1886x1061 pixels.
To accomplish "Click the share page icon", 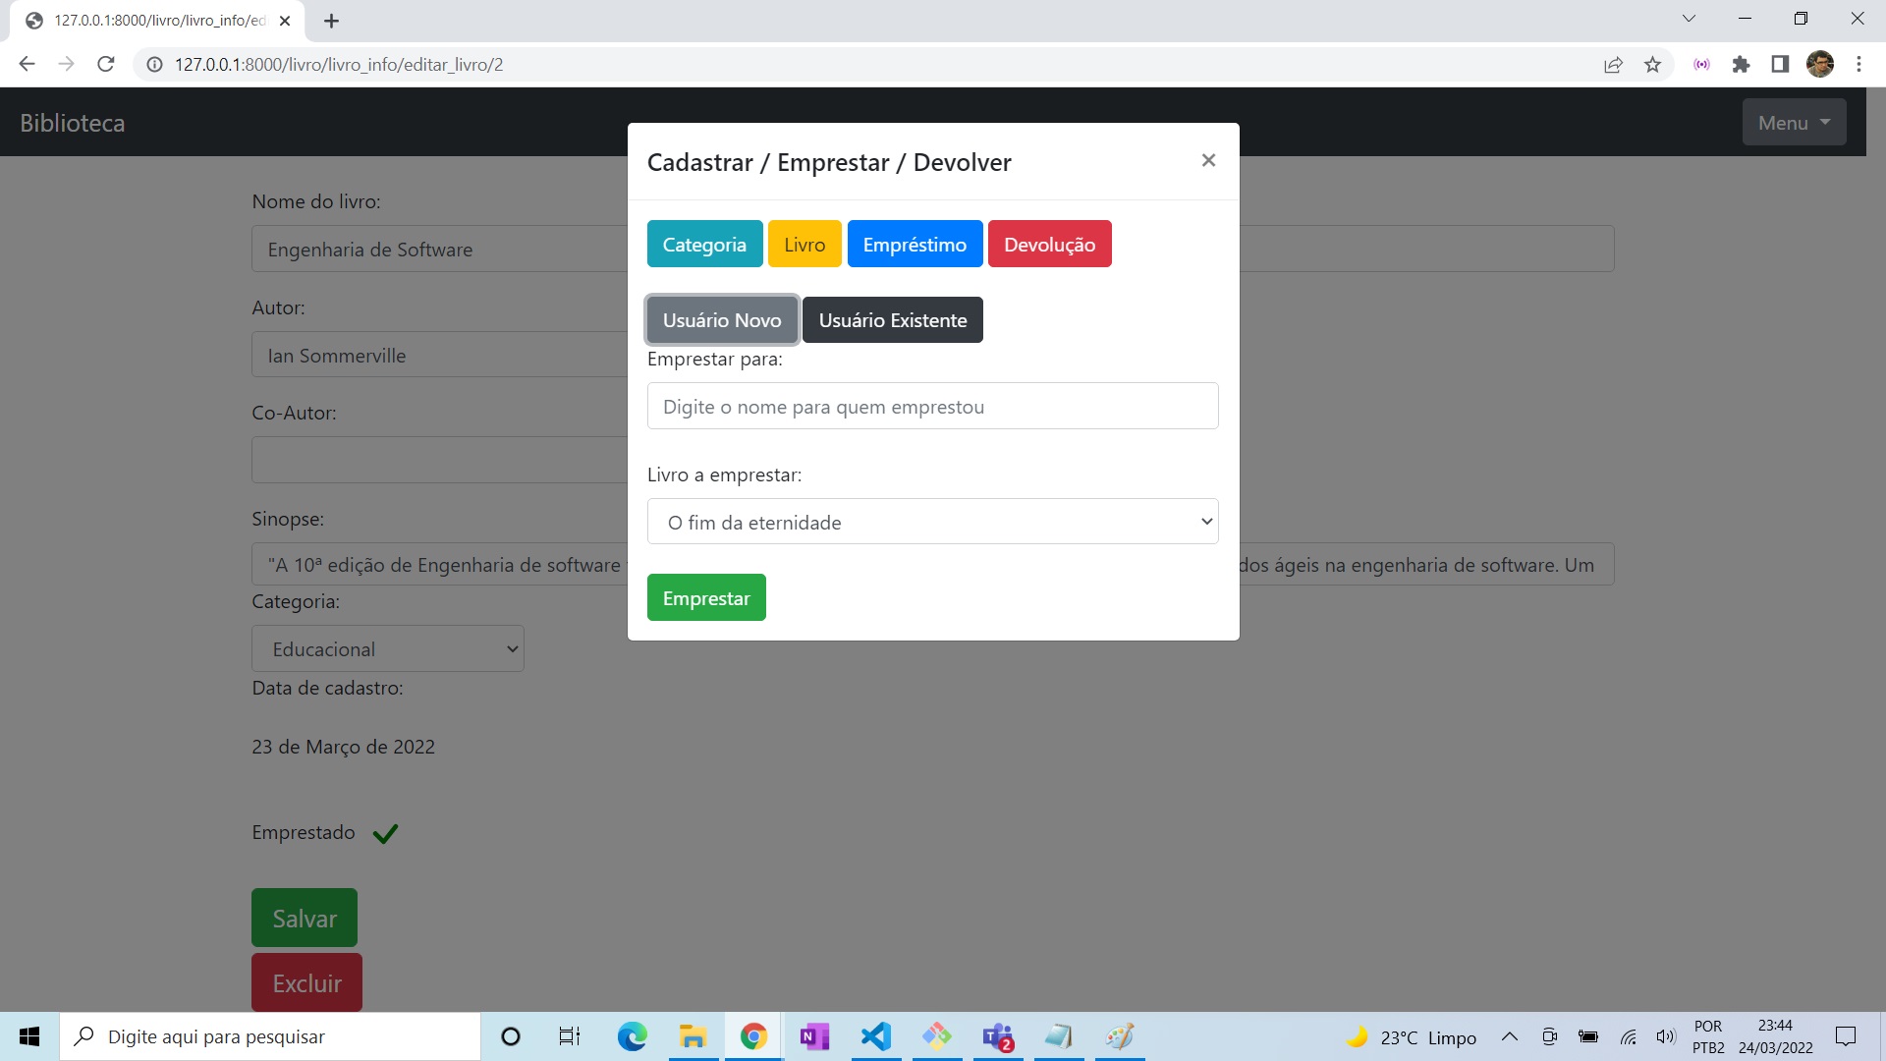I will tap(1613, 65).
